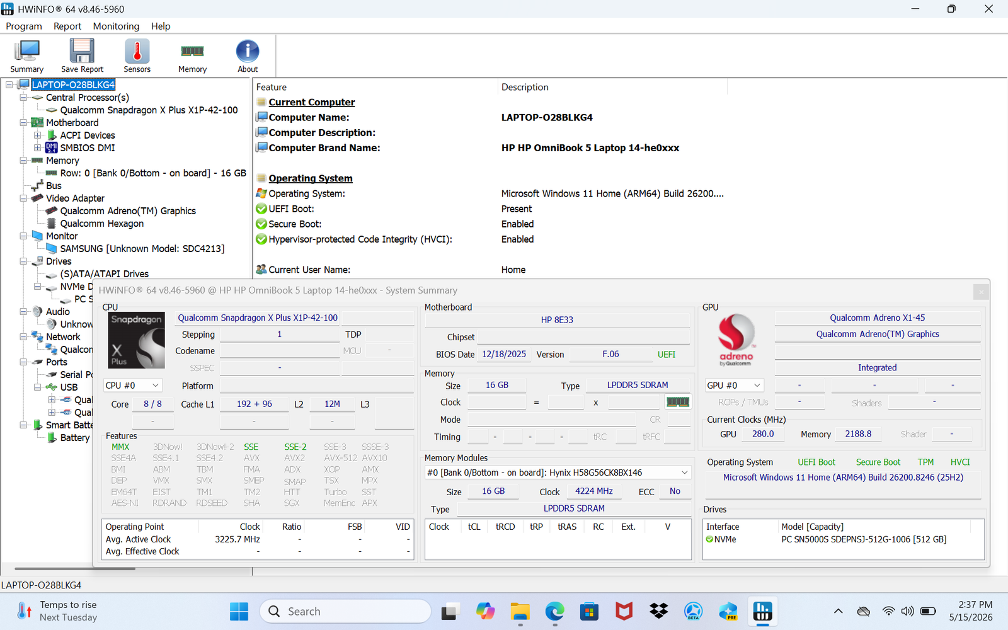Image resolution: width=1008 pixels, height=630 pixels.
Task: Click the green NVMe status icon under Drives
Action: pyautogui.click(x=709, y=539)
